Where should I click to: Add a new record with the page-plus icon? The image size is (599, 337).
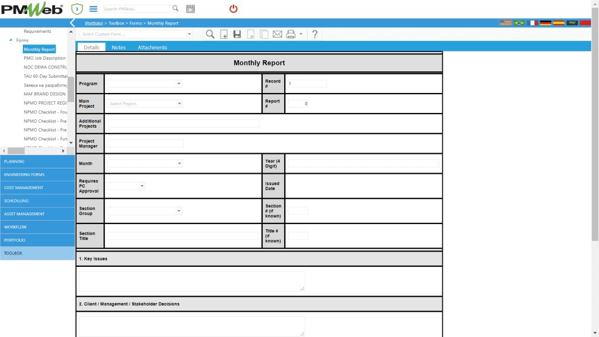coord(224,34)
